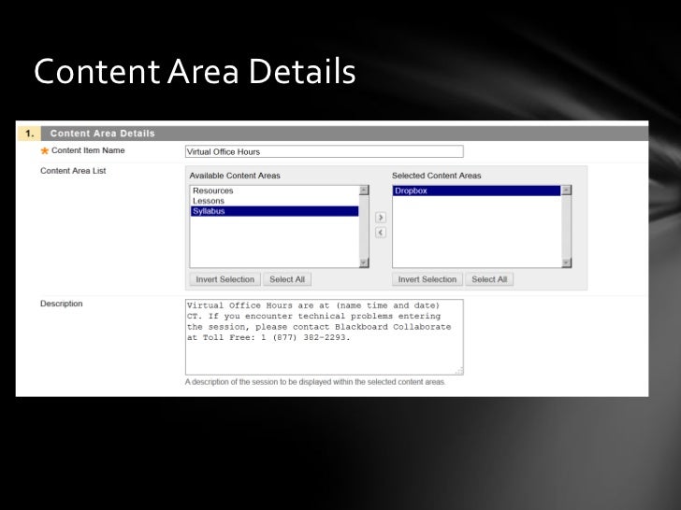Select Resources in Available Content Areas
Image resolution: width=681 pixels, height=510 pixels.
(274, 191)
